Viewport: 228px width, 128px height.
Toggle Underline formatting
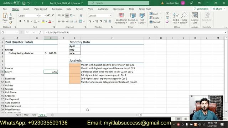pyautogui.click(x=28, y=21)
